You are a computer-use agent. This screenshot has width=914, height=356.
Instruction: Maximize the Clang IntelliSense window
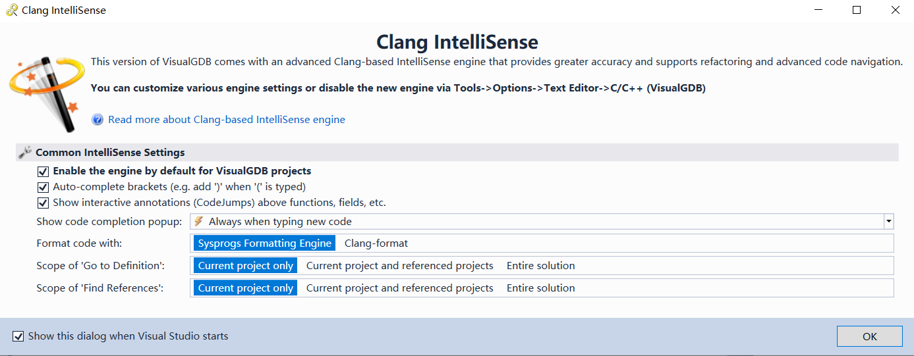pyautogui.click(x=857, y=10)
